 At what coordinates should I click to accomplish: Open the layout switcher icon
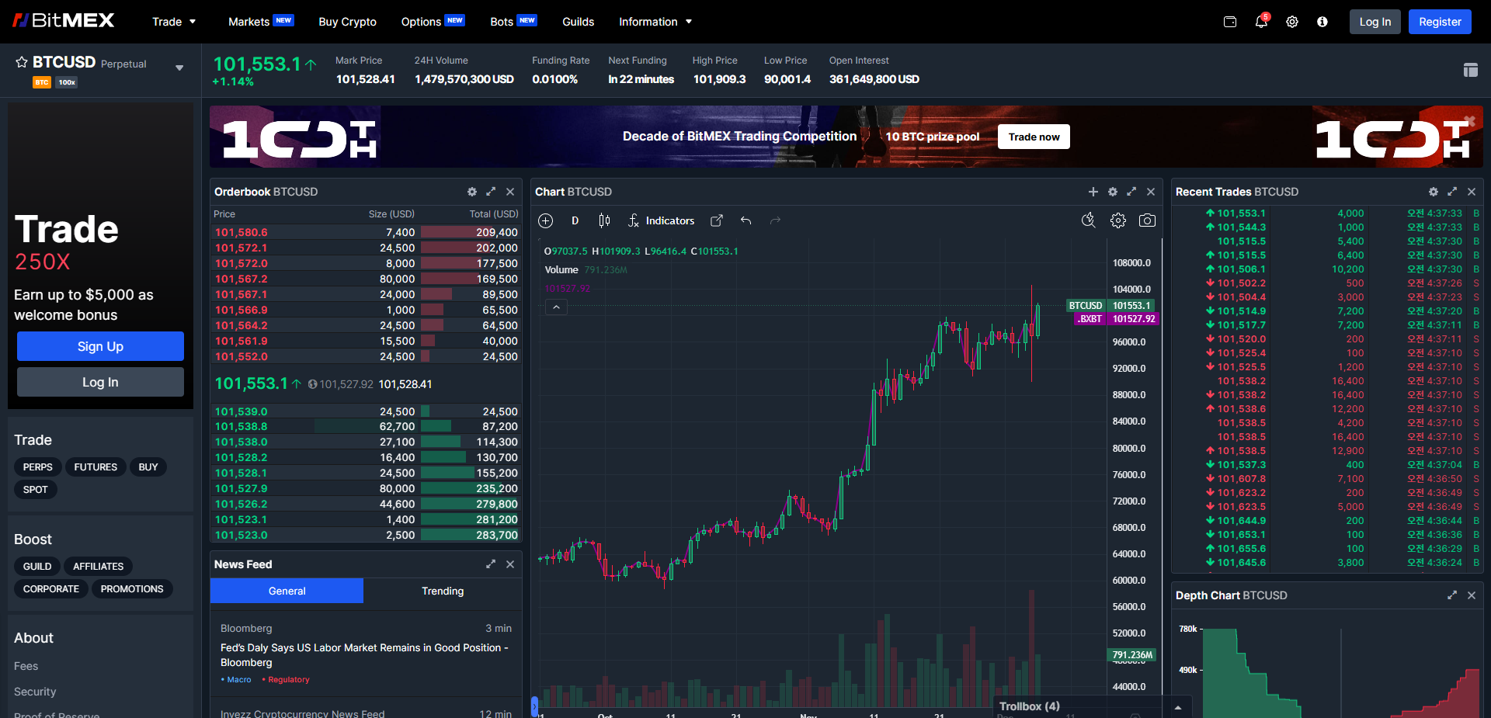click(1470, 70)
